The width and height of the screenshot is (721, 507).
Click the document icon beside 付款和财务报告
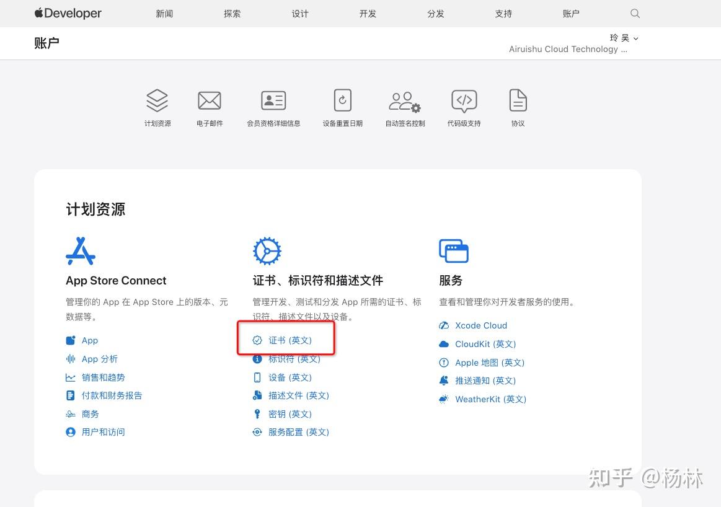click(x=70, y=395)
